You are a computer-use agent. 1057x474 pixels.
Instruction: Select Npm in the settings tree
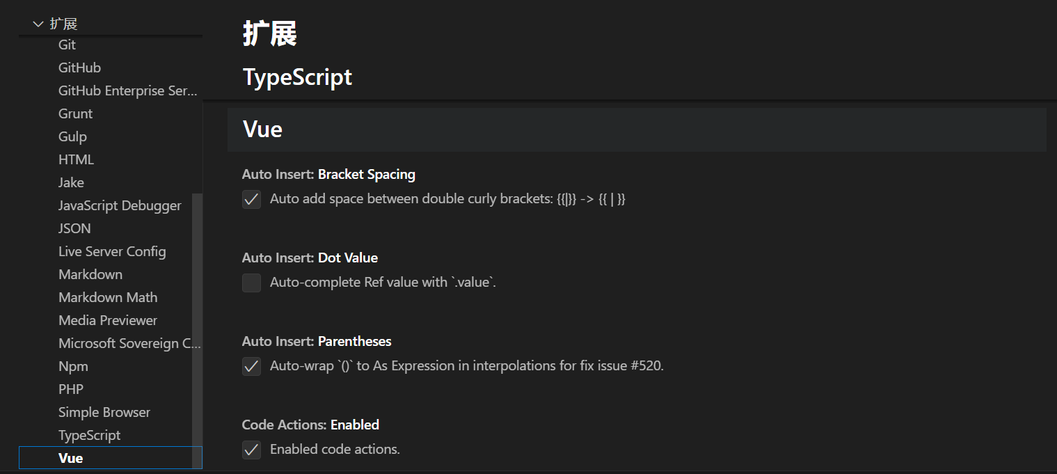click(x=73, y=366)
